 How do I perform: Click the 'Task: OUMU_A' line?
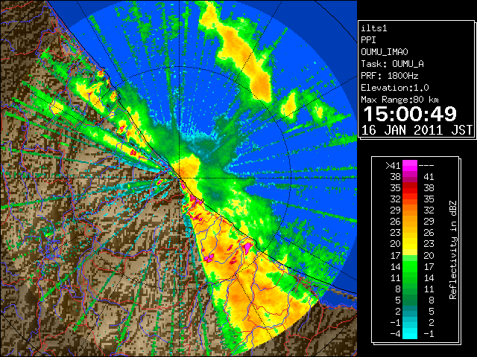pos(392,64)
